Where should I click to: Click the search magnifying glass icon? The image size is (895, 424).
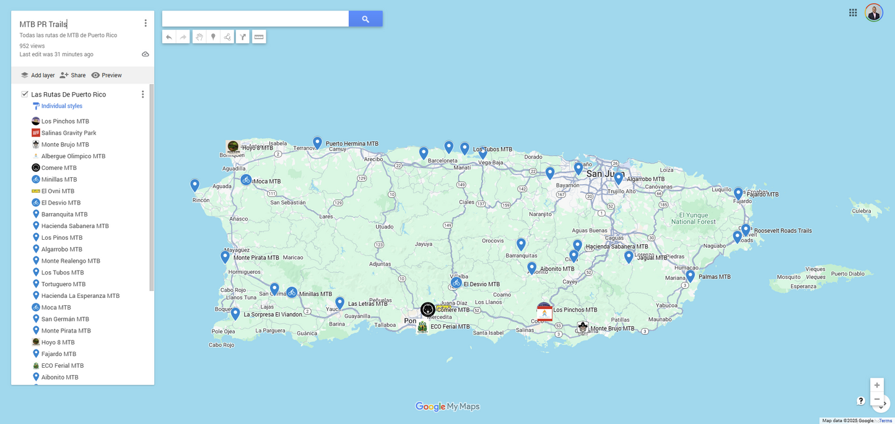coord(365,19)
